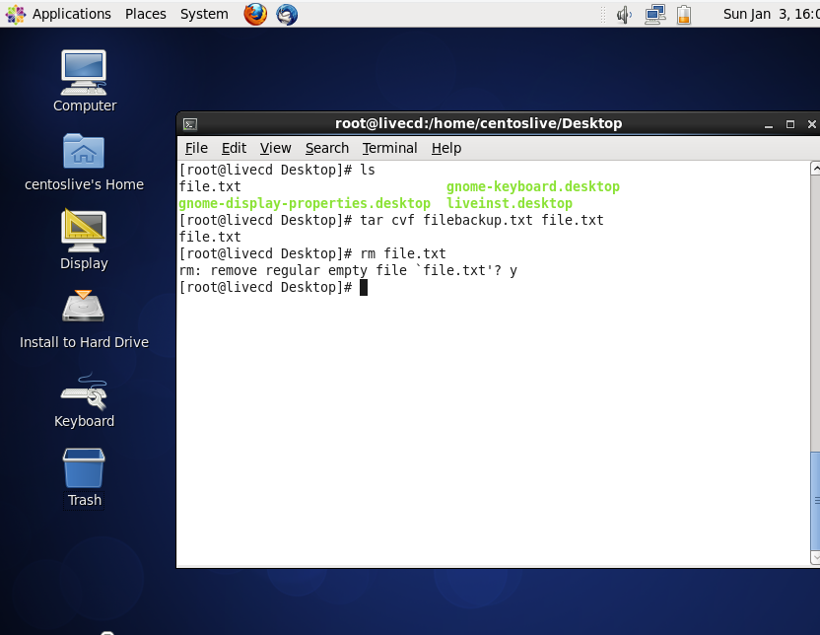The image size is (820, 635).
Task: Click the rm confirmation prompt line
Action: click(348, 270)
